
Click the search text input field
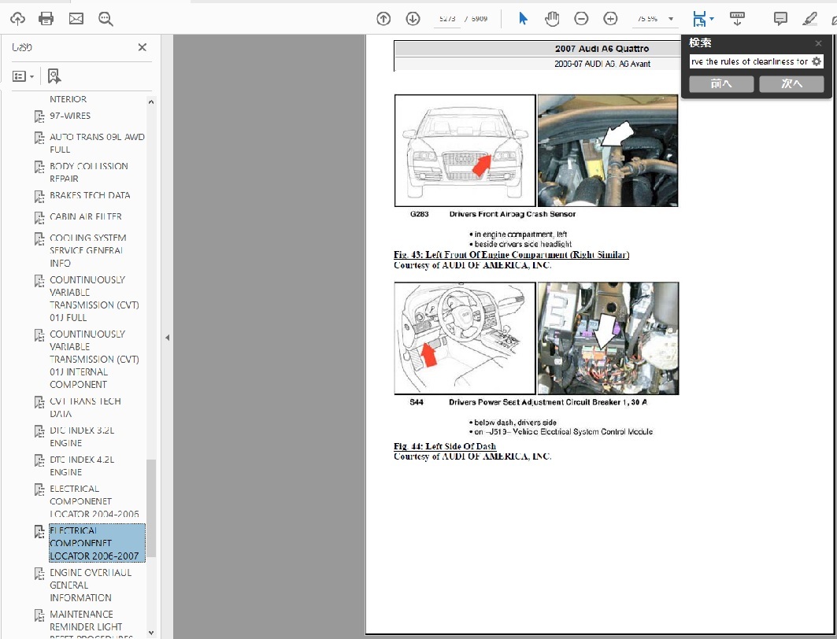[750, 62]
